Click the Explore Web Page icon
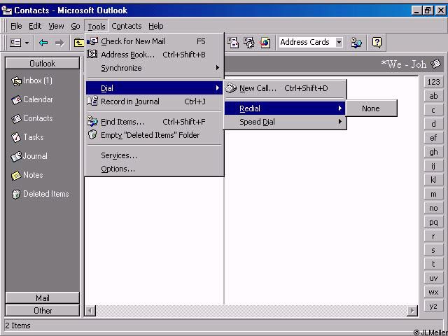448x336 pixels. 265,43
